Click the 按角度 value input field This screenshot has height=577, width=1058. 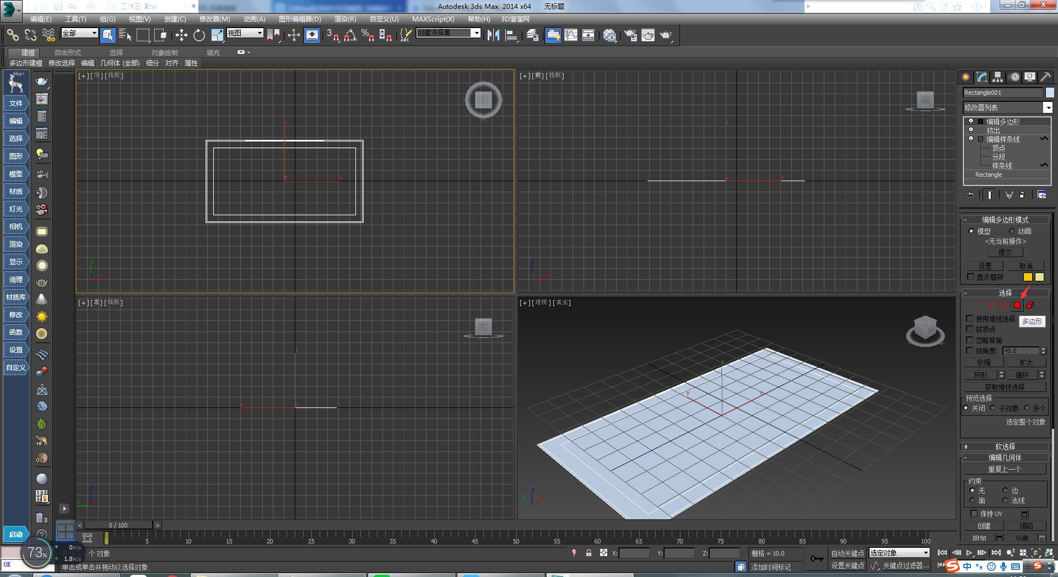pyautogui.click(x=1021, y=350)
